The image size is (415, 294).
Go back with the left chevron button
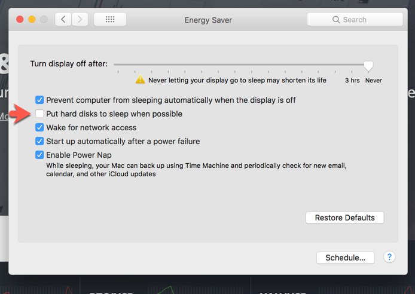tap(63, 19)
